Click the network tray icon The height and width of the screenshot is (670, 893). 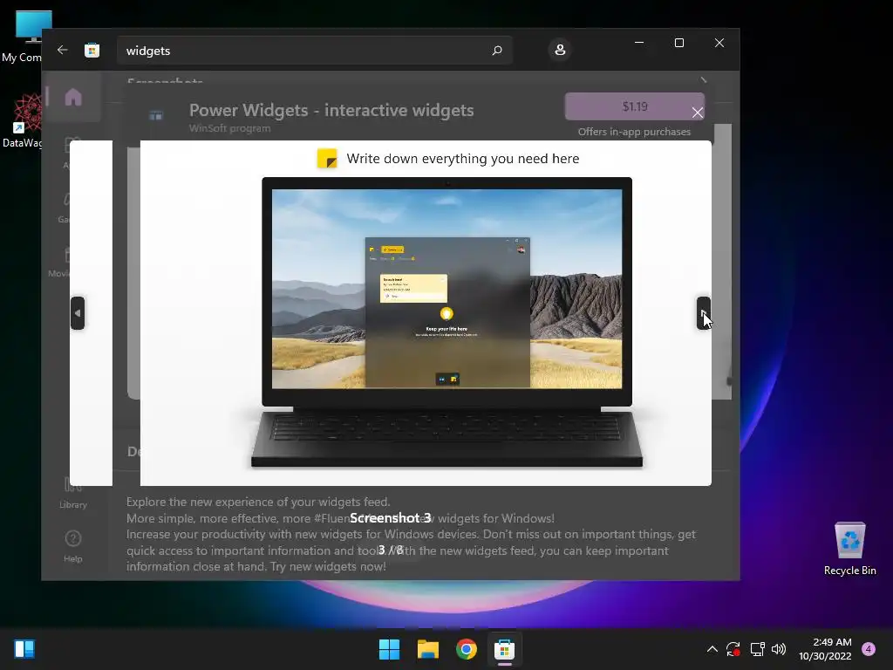[x=758, y=649]
